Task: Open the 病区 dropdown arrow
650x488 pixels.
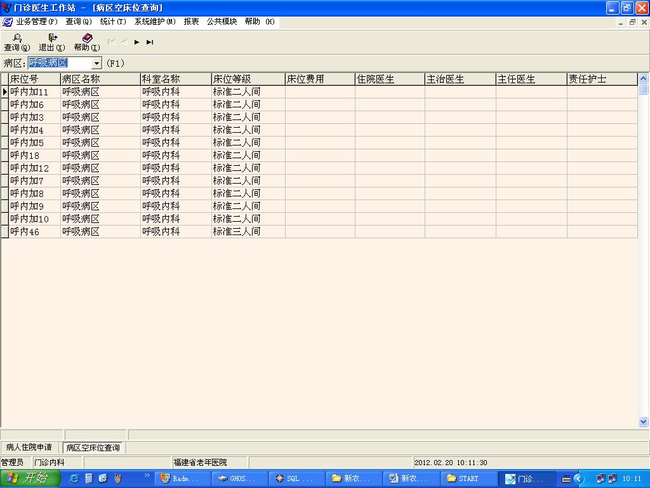Action: coord(96,63)
